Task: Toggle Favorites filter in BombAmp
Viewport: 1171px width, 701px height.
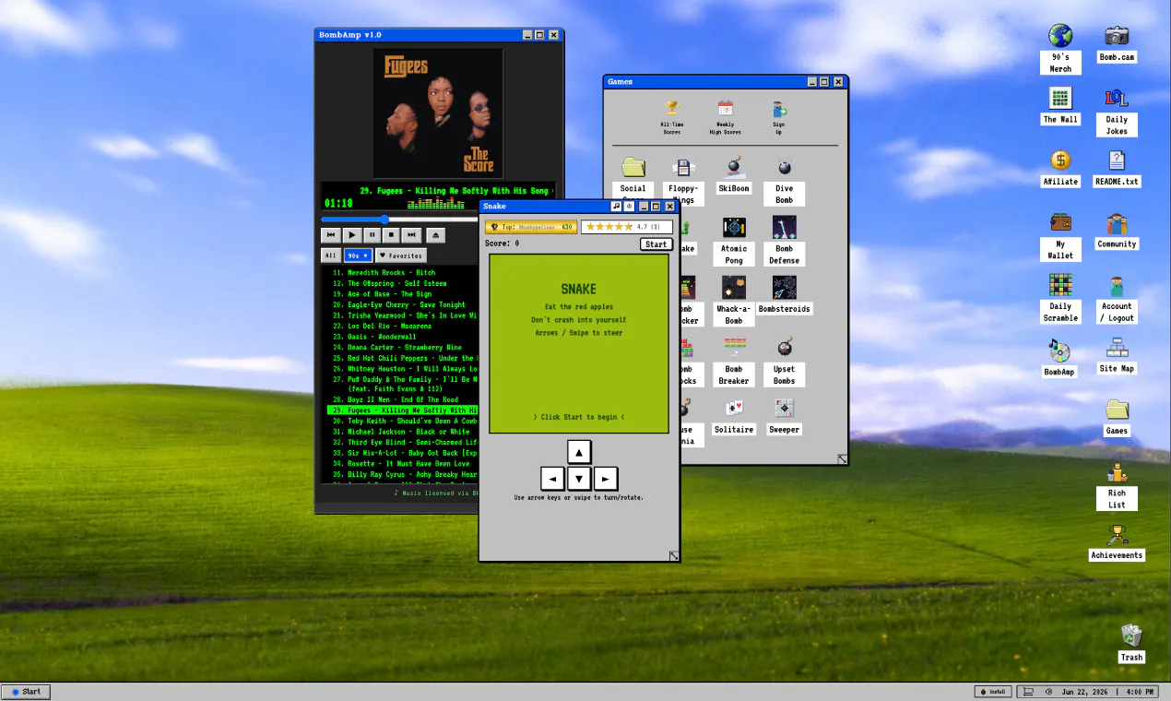Action: pos(401,255)
